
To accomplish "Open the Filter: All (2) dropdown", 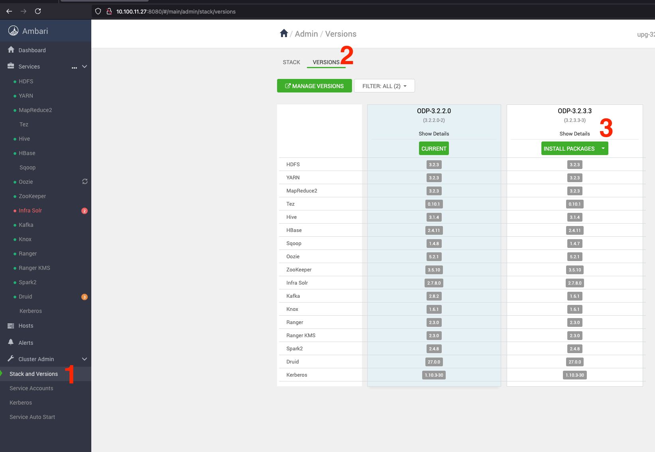I will point(384,86).
